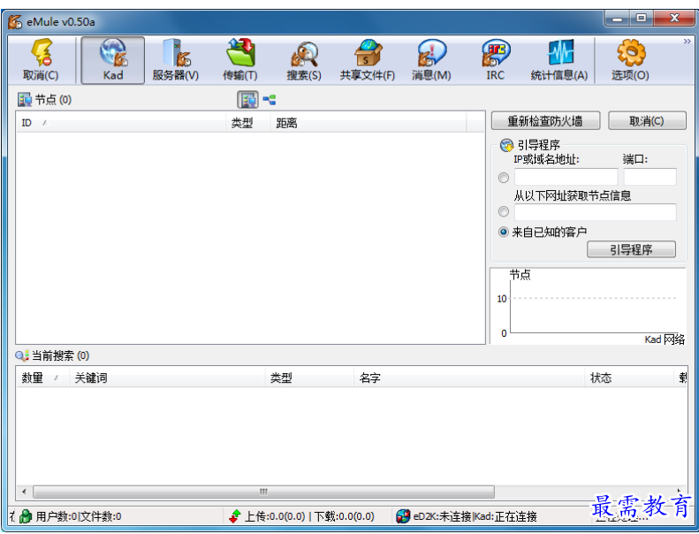Click the 节点 (0) panel icon
699x534 pixels.
coord(24,100)
